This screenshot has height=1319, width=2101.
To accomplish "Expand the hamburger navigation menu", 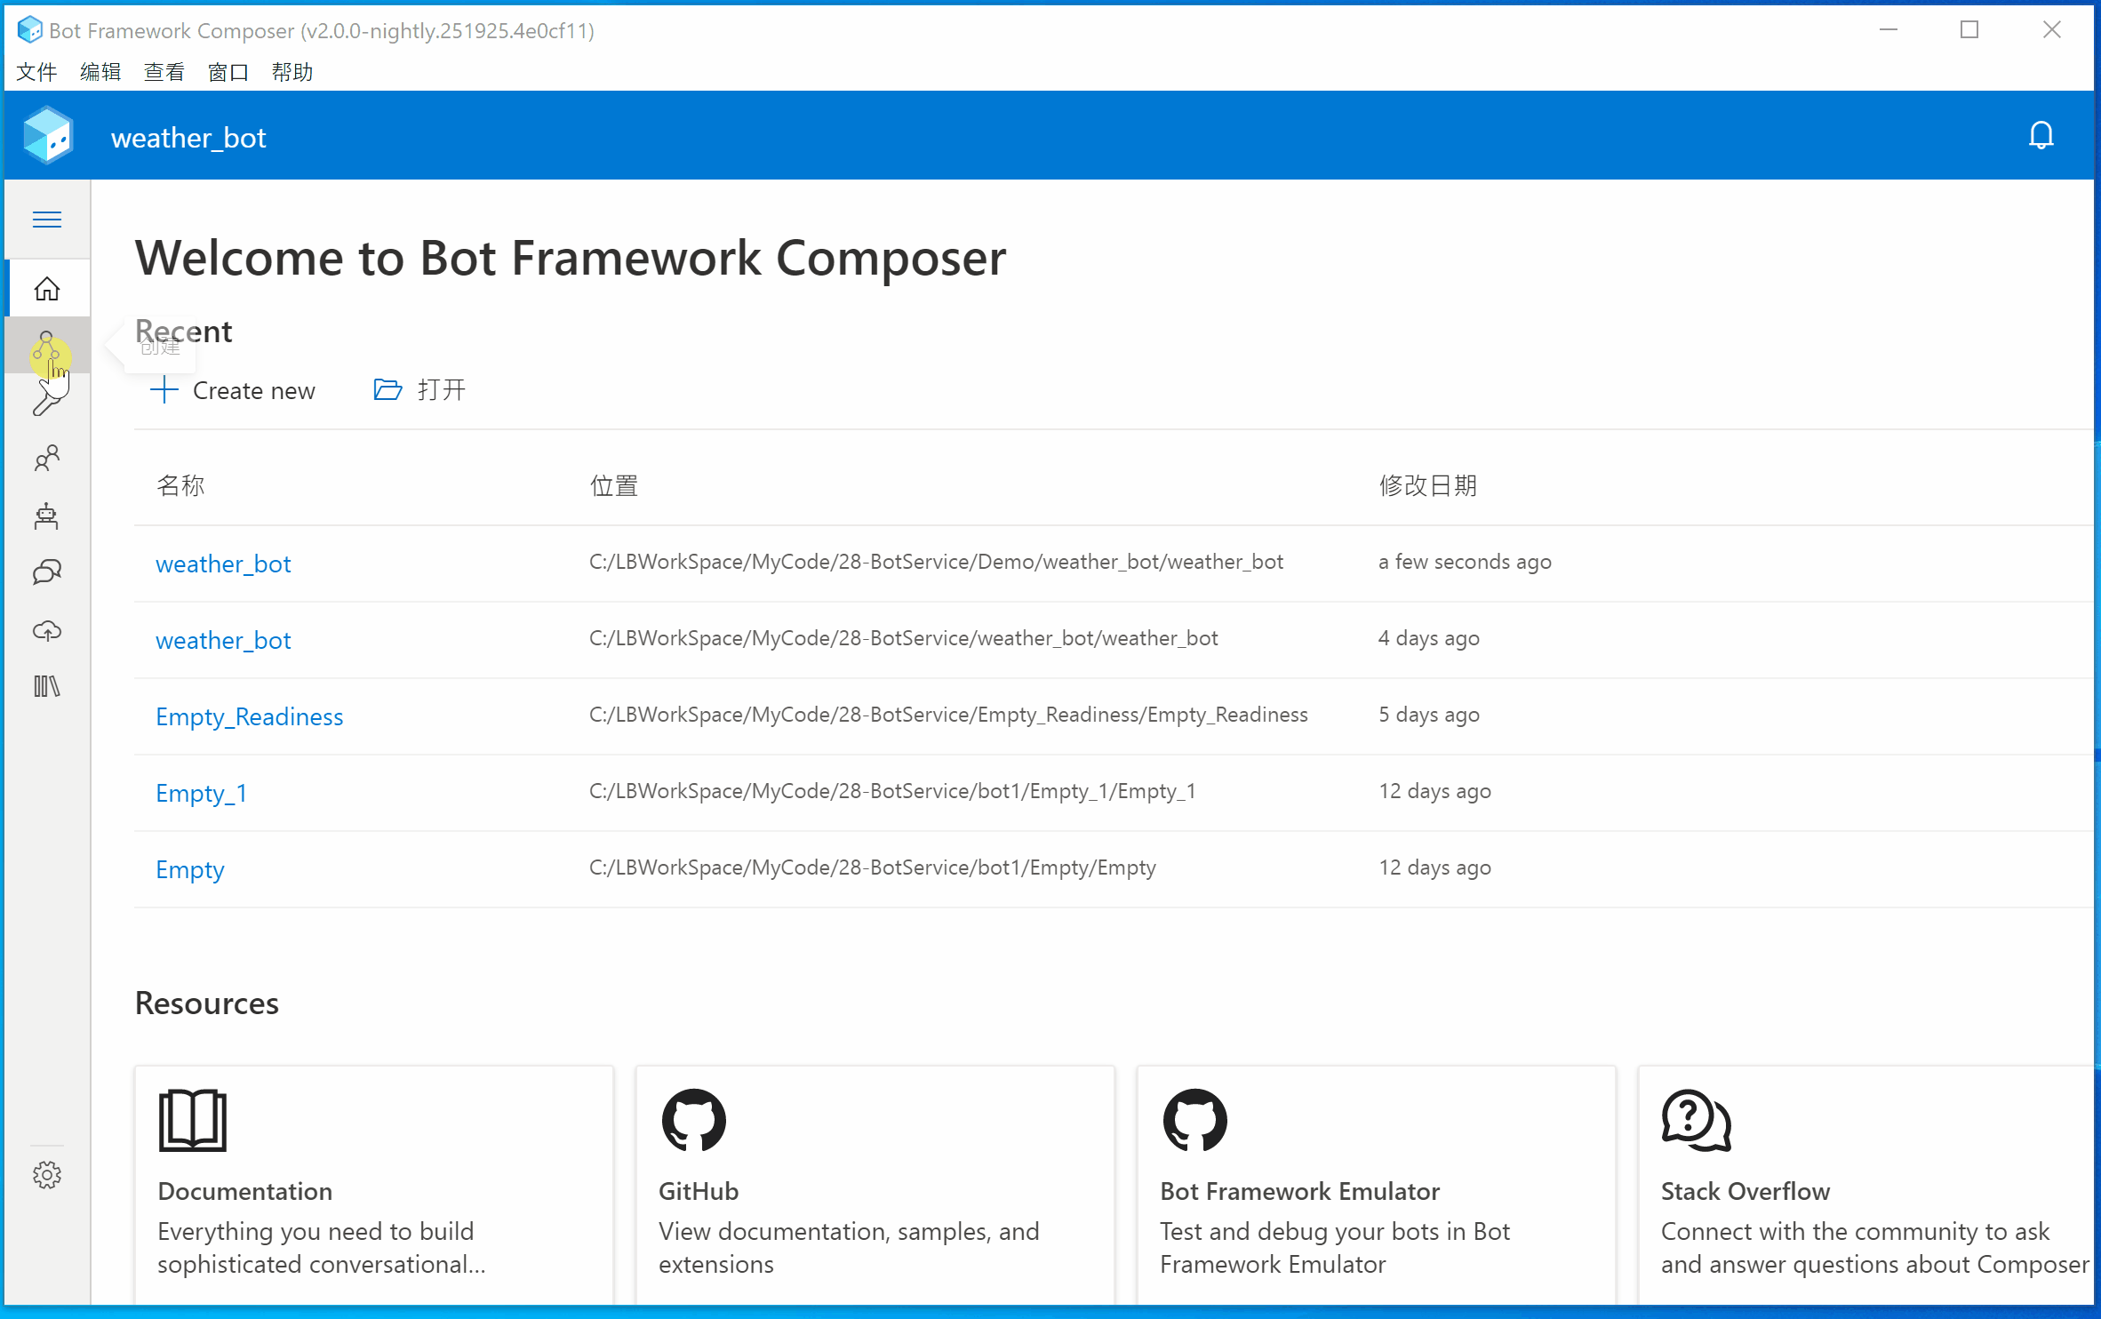I will pos(47,220).
